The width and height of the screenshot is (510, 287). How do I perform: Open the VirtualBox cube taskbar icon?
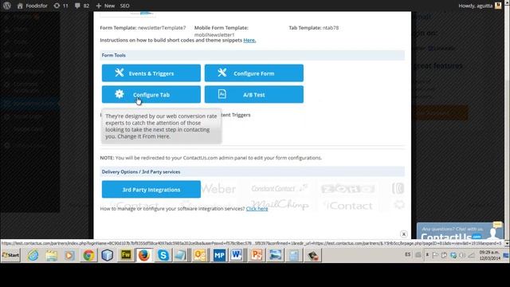click(x=107, y=255)
